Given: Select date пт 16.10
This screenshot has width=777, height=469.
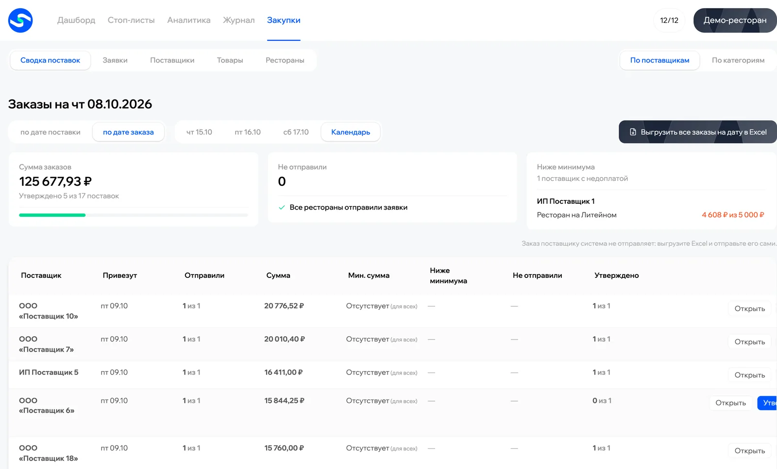Looking at the screenshot, I should (x=248, y=132).
